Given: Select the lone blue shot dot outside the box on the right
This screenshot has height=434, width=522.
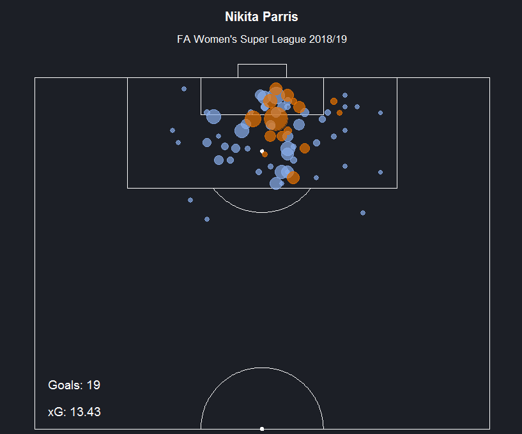Looking at the screenshot, I should (x=363, y=213).
